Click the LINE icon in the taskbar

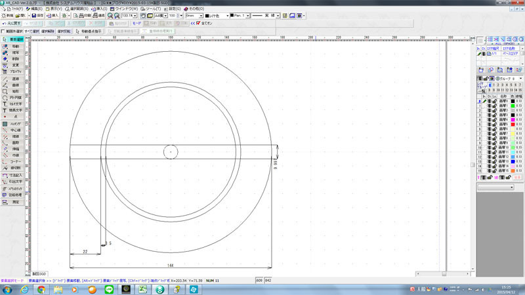pyautogui.click(x=109, y=290)
